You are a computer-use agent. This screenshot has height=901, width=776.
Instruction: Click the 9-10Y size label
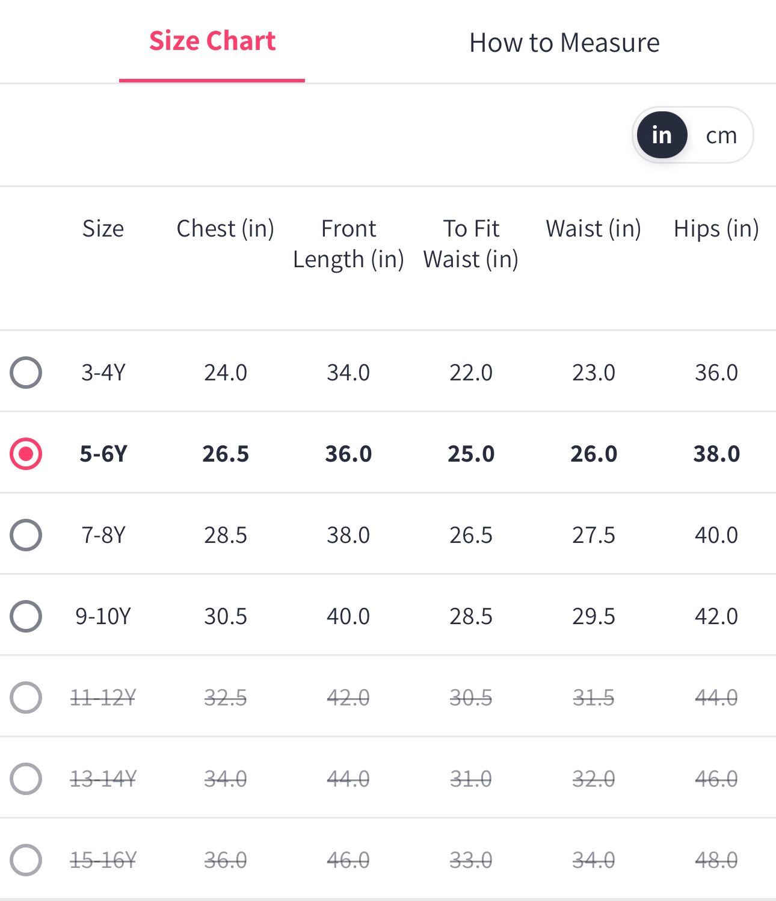tap(103, 616)
